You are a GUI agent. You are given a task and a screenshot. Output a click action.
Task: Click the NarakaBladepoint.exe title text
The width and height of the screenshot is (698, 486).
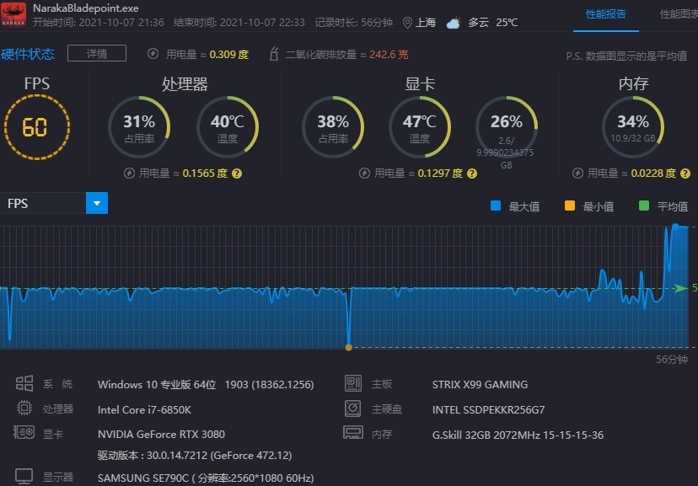click(86, 8)
